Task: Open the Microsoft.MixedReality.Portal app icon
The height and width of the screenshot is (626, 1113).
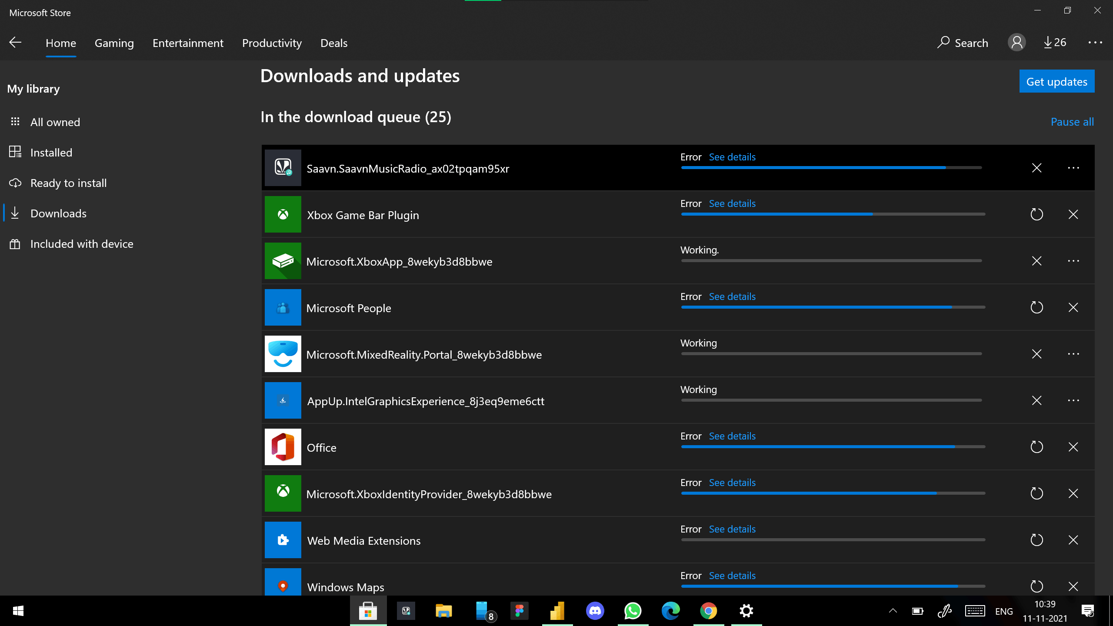Action: point(283,354)
